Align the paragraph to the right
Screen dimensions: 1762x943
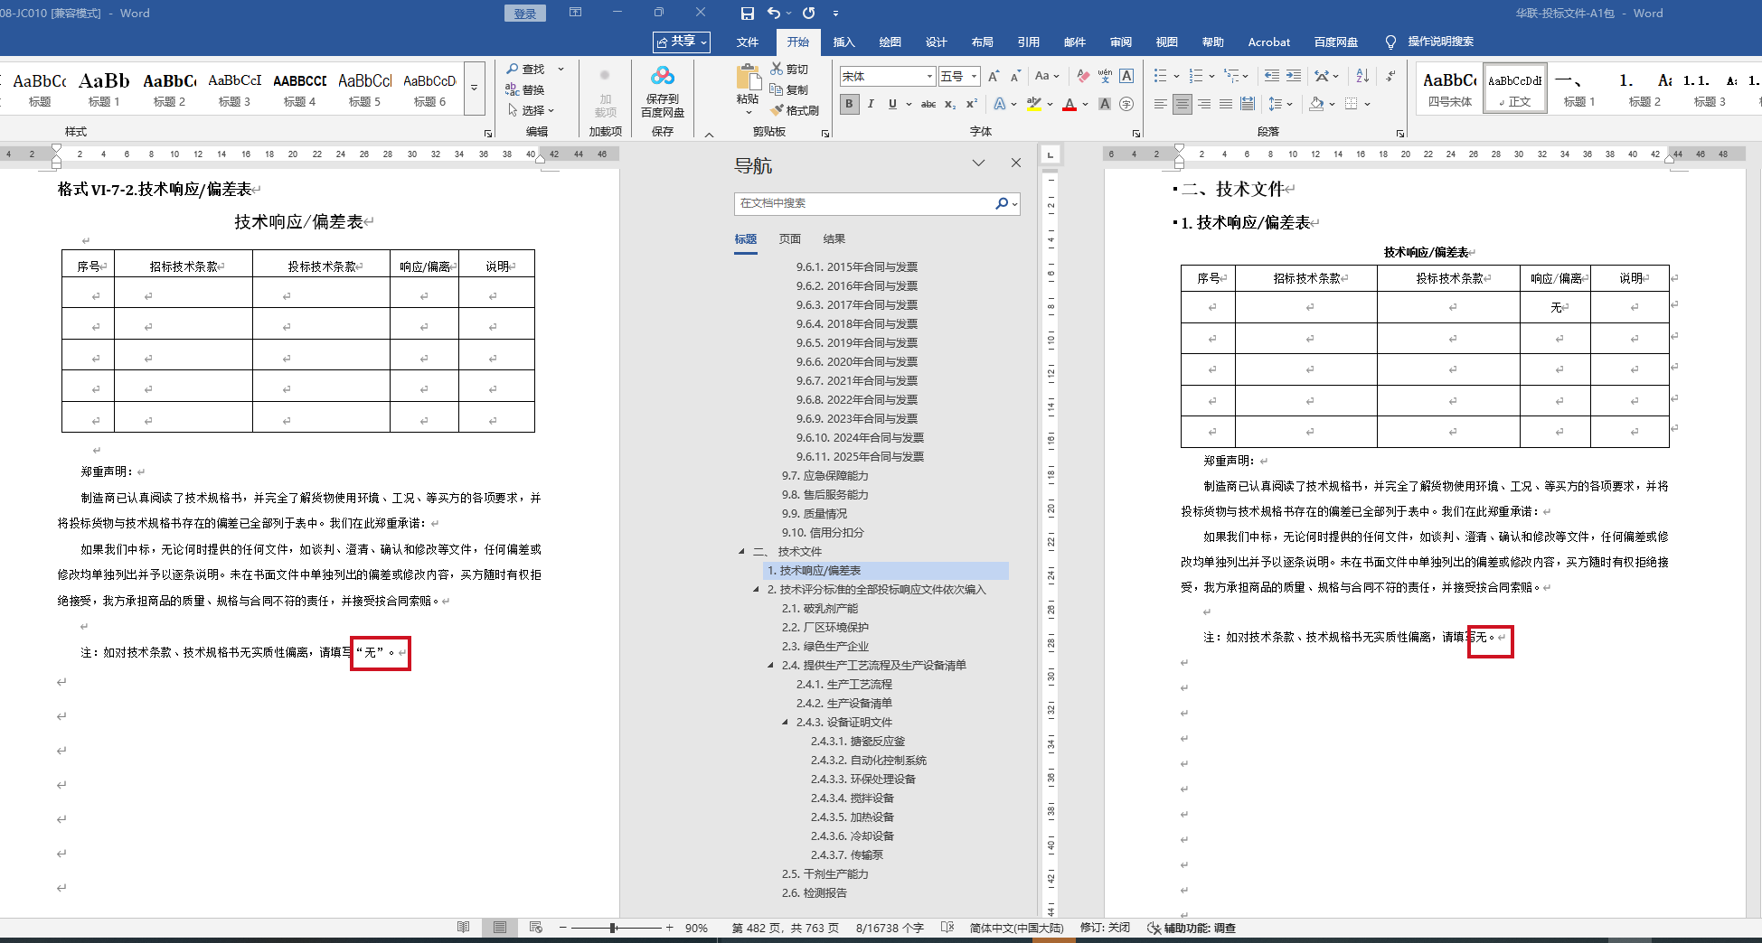click(1204, 104)
